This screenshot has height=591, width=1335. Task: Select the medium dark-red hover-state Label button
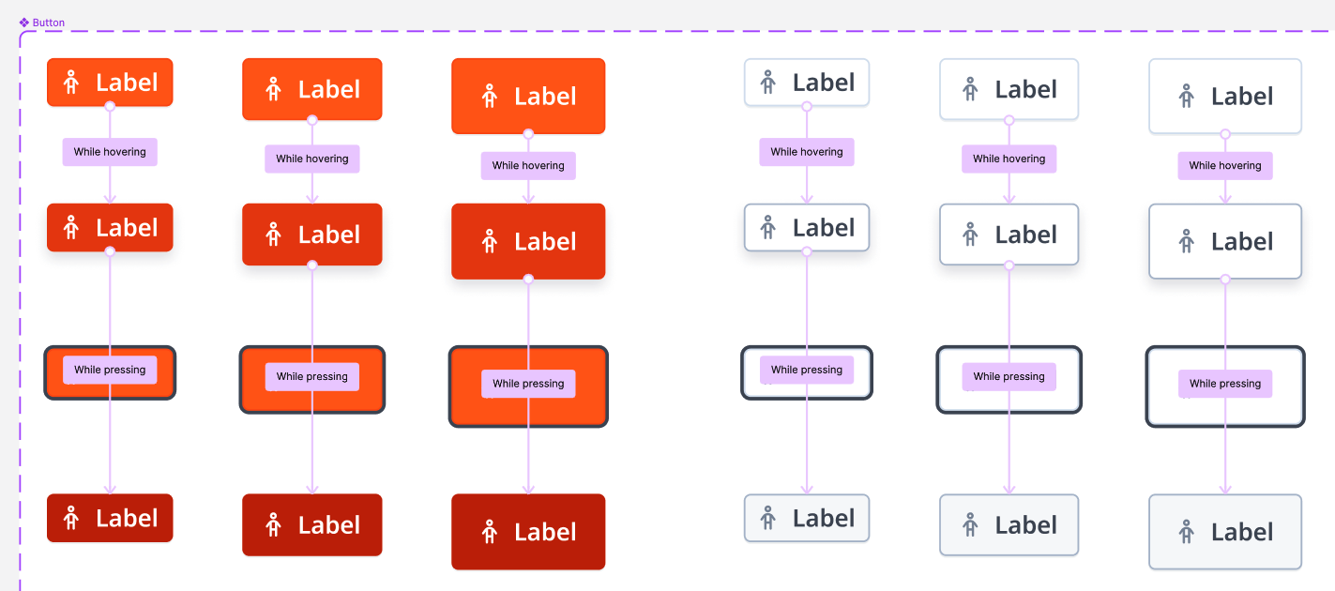coord(312,235)
